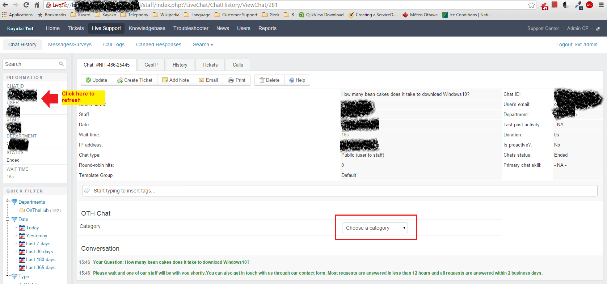Image resolution: width=607 pixels, height=284 pixels.
Task: Click the pop-out icon beside Admin CP
Action: tap(598, 29)
